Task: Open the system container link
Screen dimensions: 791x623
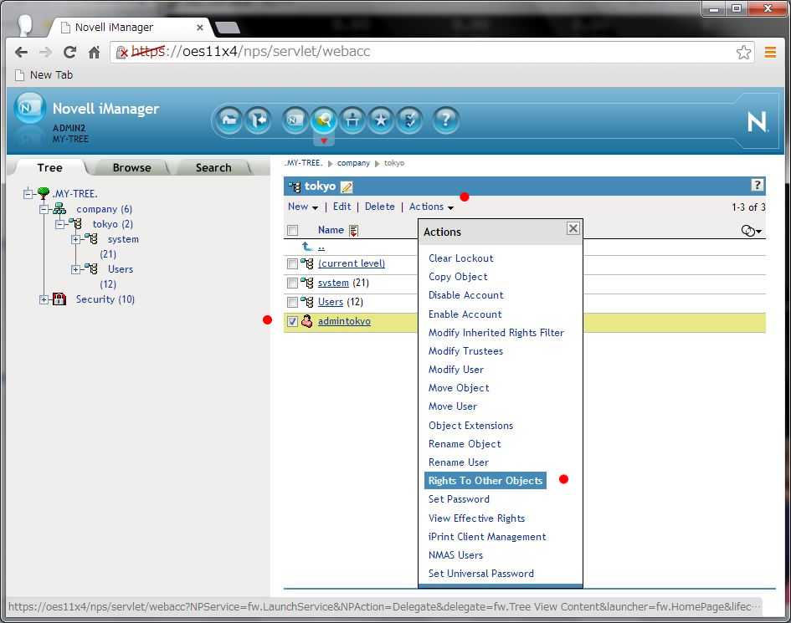Action: point(333,283)
